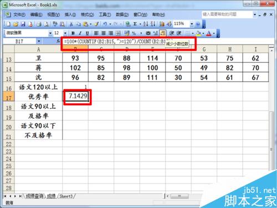Image resolution: width=277 pixels, height=208 pixels.
Task: Open the font color palette arrow
Action: click(214, 33)
